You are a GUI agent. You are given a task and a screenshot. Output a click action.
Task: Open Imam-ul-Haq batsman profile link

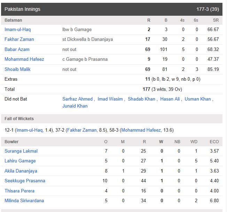(x=17, y=29)
